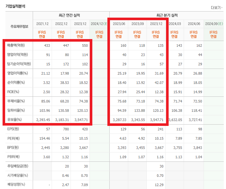The width and height of the screenshot is (226, 189).
Task: Click the 최근 연간 실적 header
Action: [x=69, y=15]
